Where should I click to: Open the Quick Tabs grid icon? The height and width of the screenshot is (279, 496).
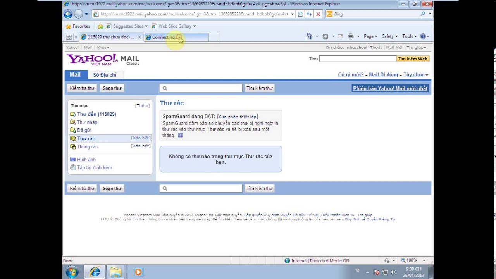(69, 37)
